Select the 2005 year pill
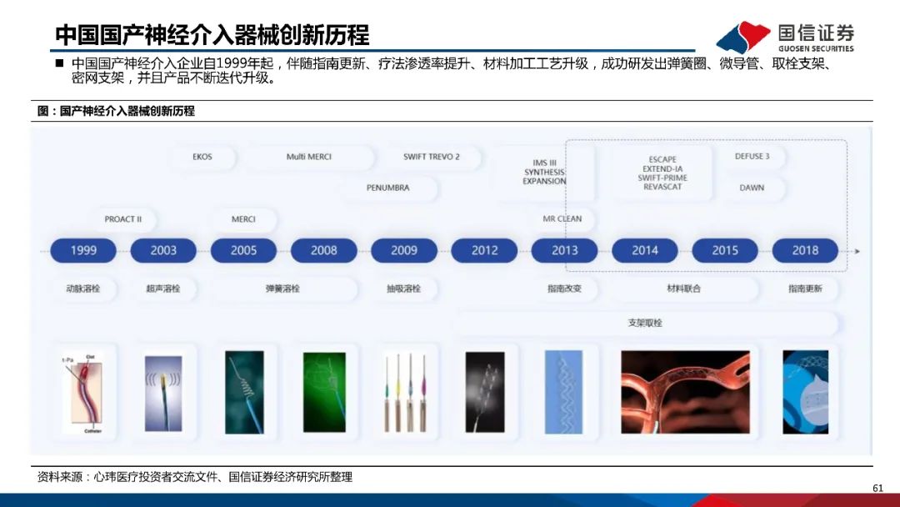The height and width of the screenshot is (507, 900). tap(243, 250)
